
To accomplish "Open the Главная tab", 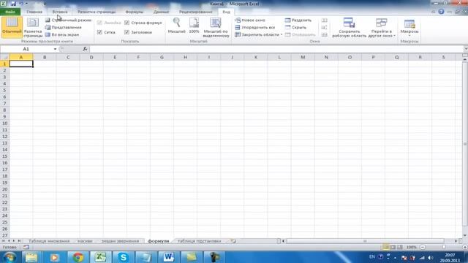I will pyautogui.click(x=34, y=12).
